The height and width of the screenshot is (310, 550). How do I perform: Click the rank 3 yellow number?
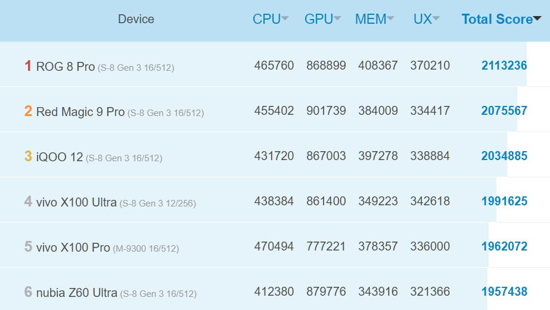pyautogui.click(x=28, y=156)
